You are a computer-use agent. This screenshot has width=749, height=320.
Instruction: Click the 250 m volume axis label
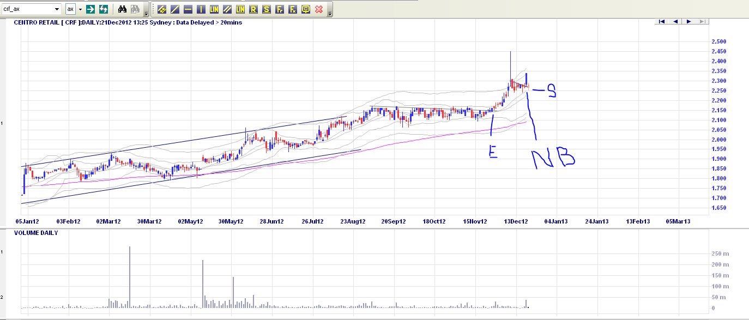(x=721, y=253)
